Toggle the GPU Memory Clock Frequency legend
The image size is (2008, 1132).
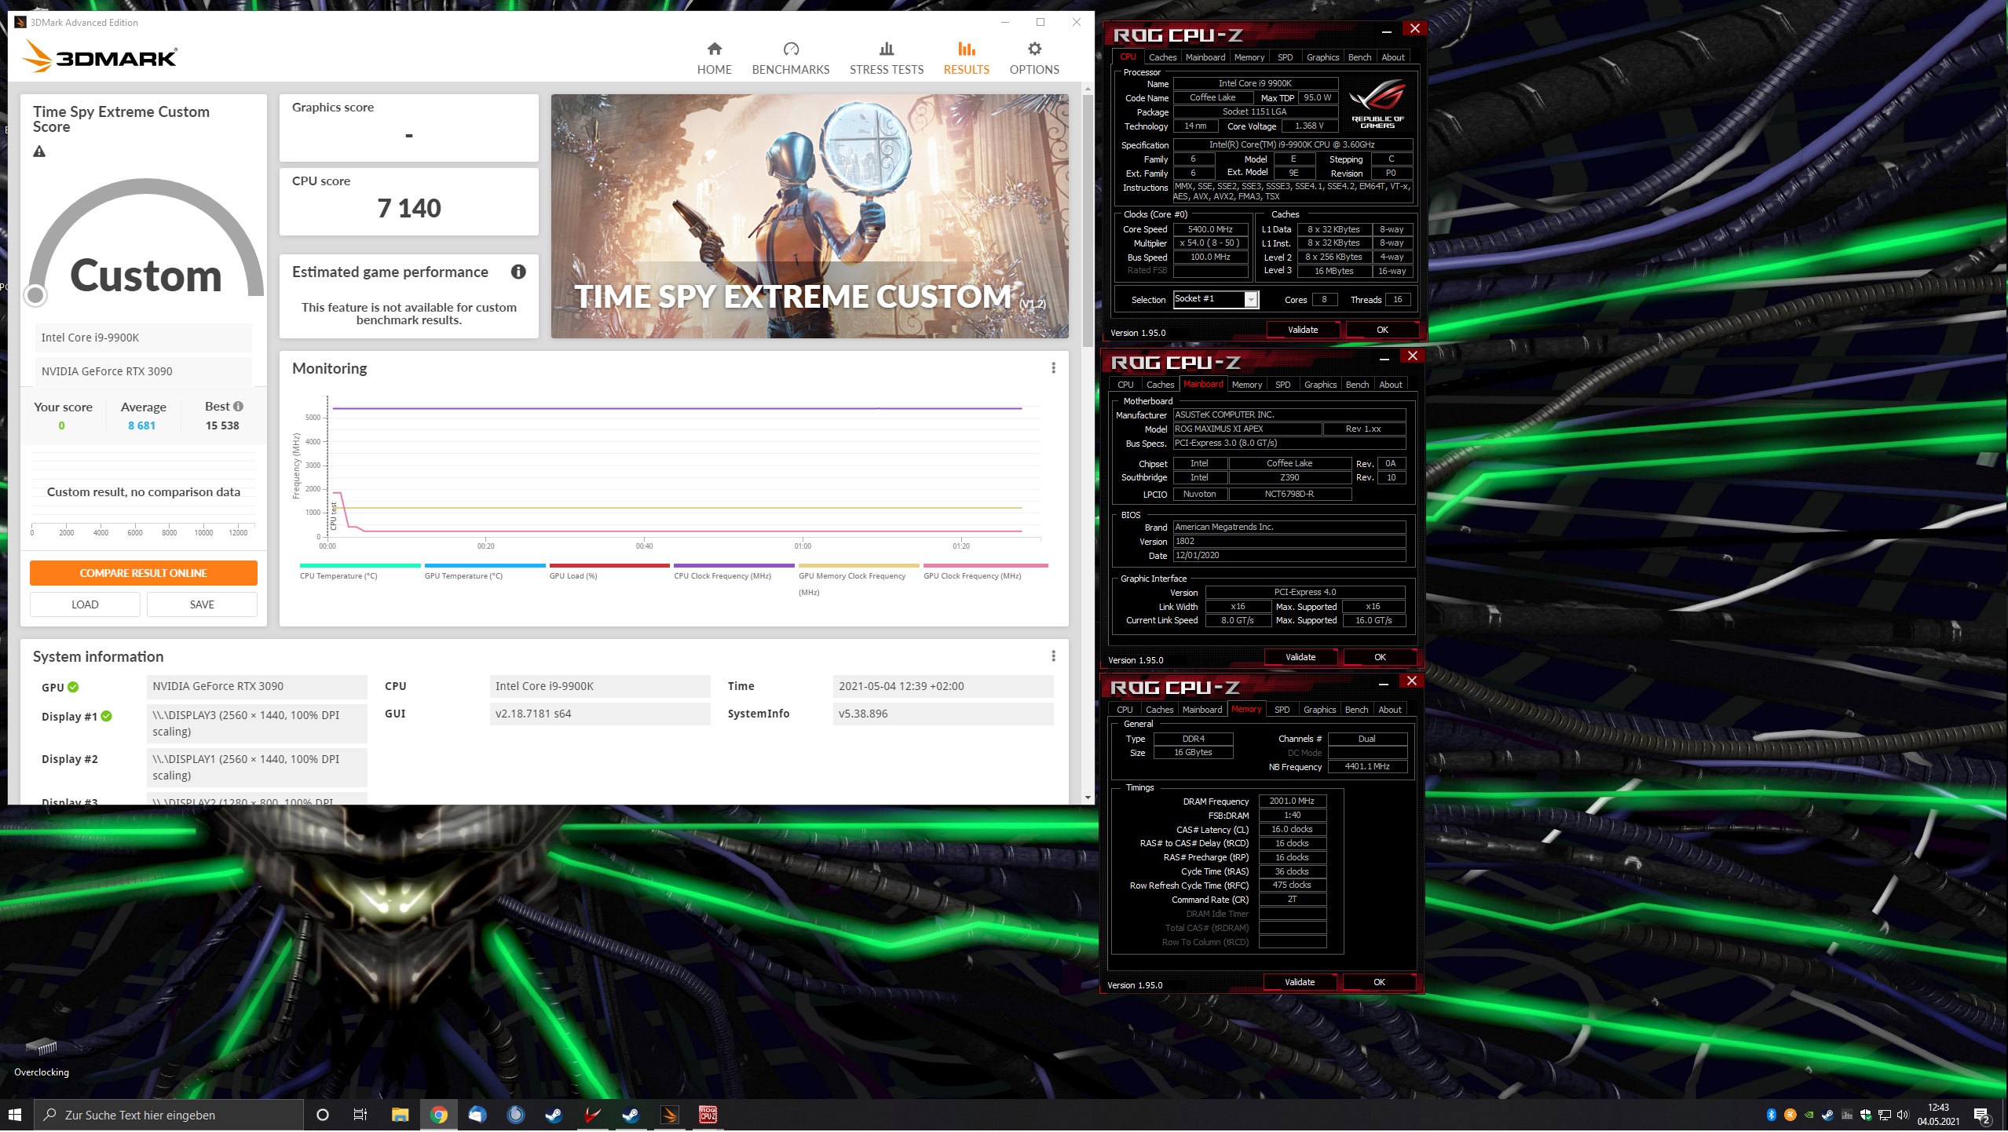pos(858,580)
